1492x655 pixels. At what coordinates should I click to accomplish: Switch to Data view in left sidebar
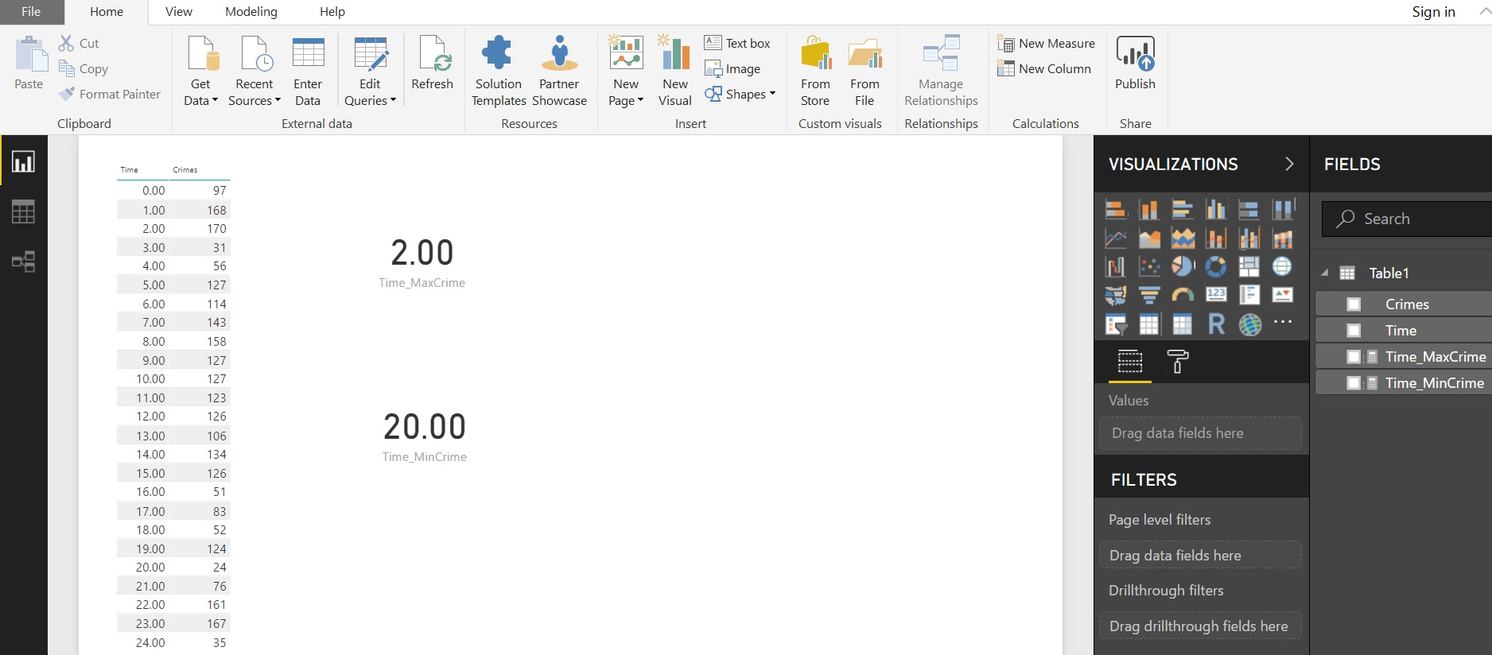tap(23, 212)
